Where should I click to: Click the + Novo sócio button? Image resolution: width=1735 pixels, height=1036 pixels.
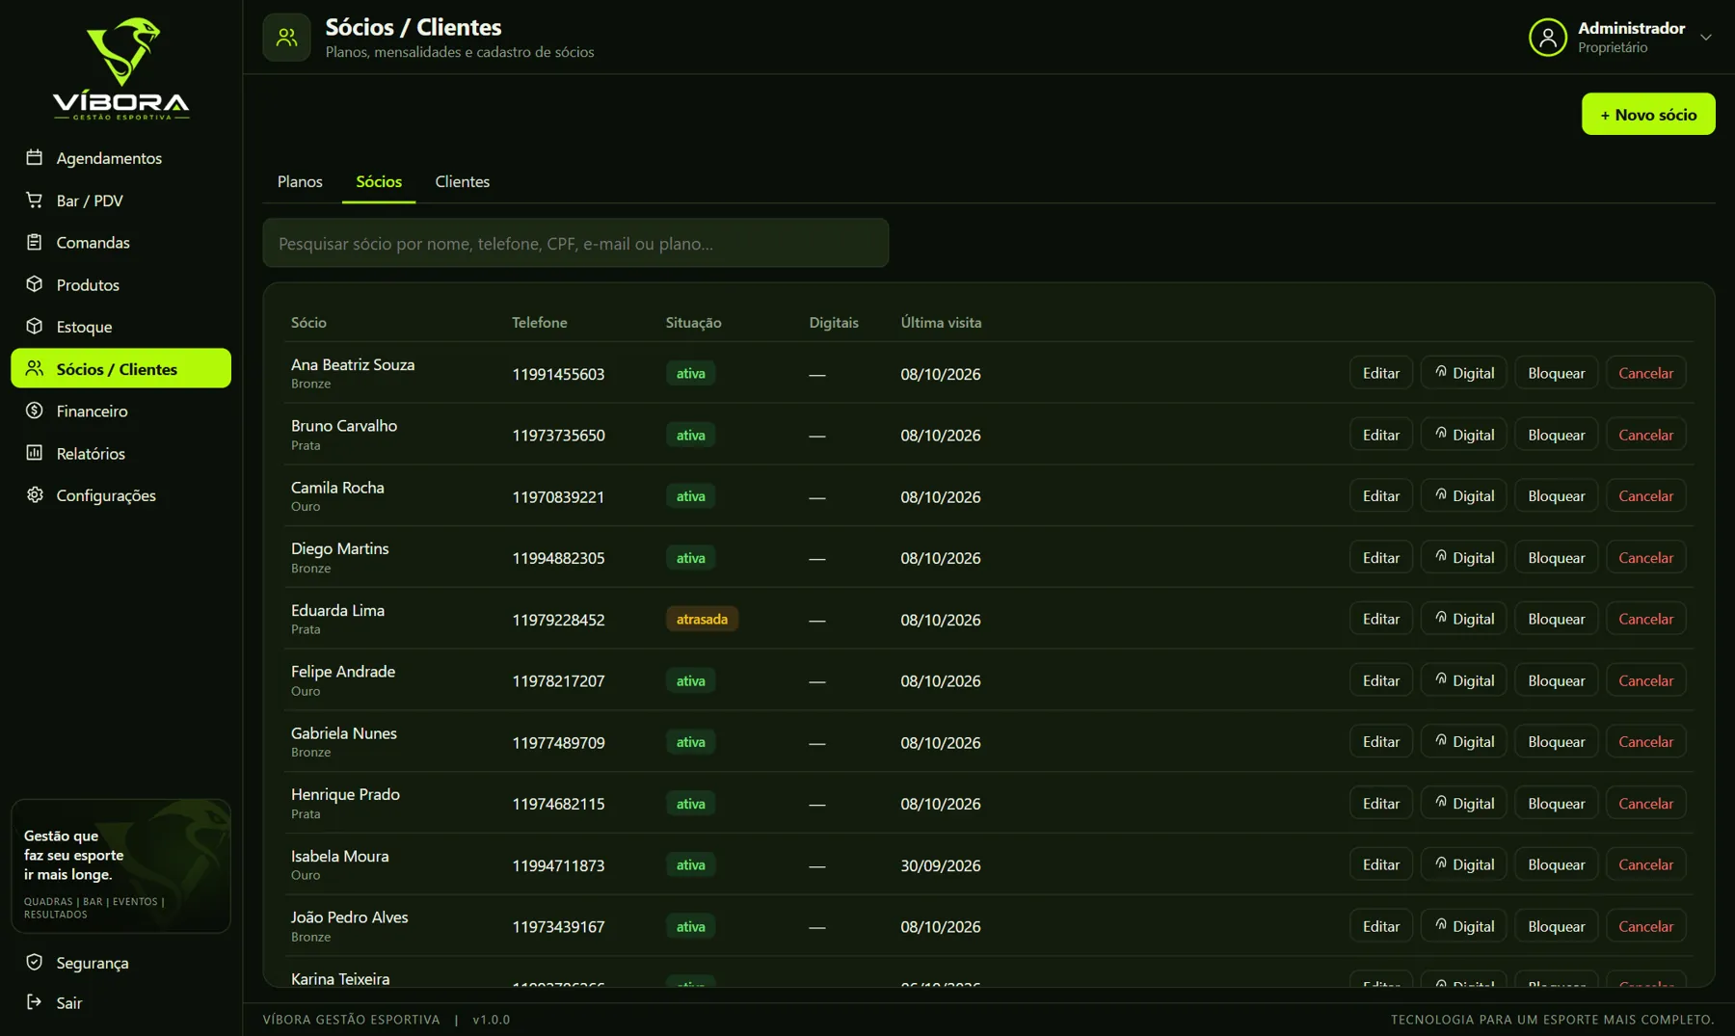pos(1648,115)
